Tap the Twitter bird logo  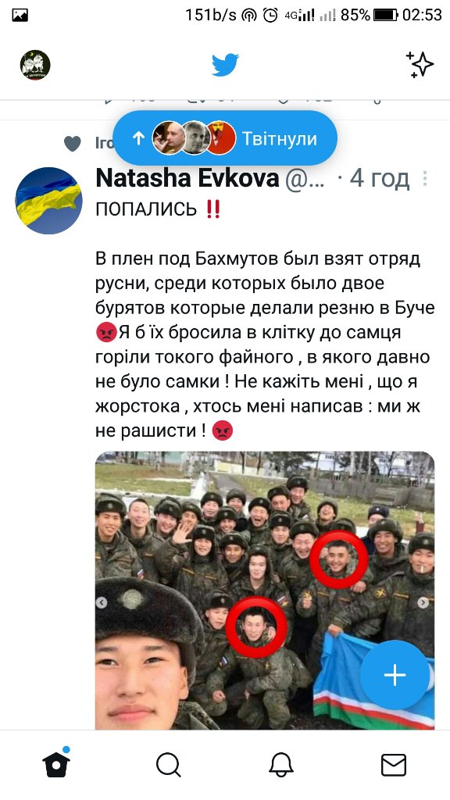coord(225,65)
